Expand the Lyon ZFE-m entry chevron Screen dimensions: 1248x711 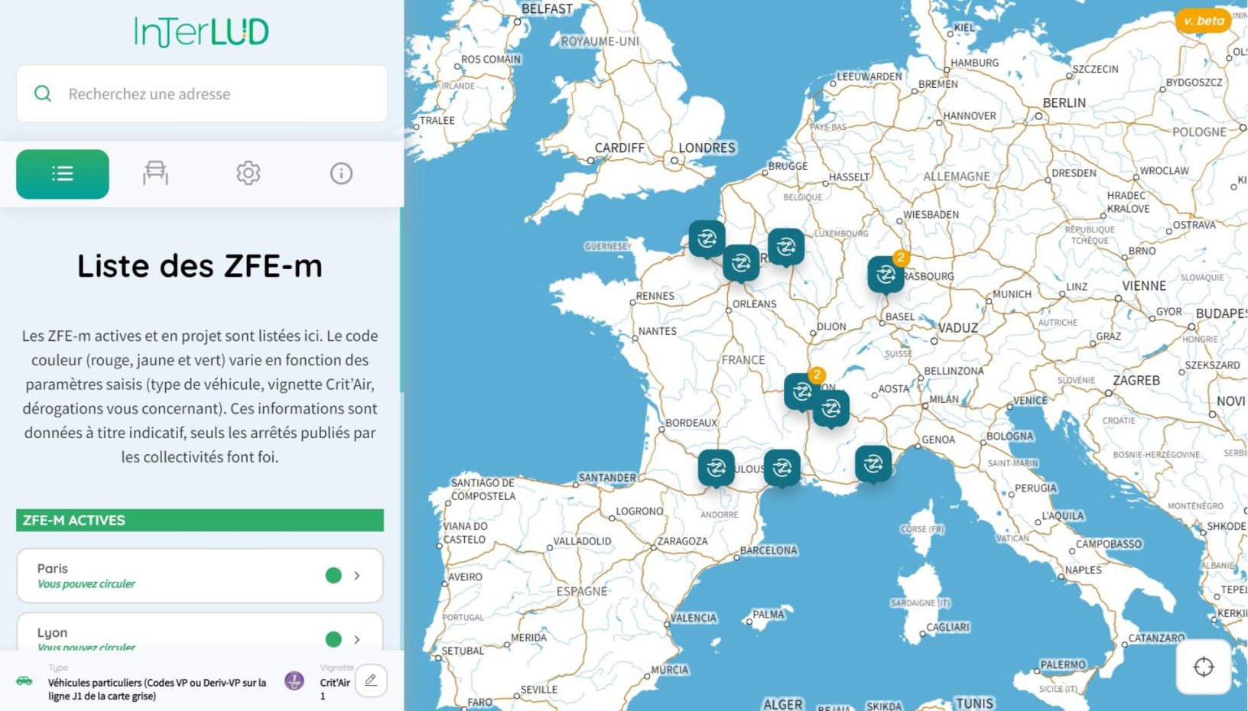[x=357, y=639]
